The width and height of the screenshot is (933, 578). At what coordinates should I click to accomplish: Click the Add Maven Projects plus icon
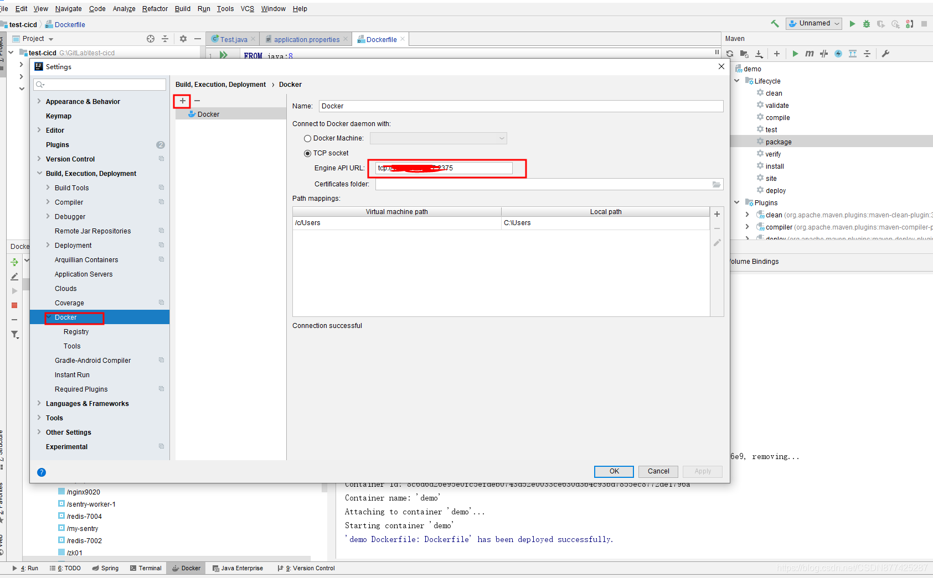[x=777, y=54]
